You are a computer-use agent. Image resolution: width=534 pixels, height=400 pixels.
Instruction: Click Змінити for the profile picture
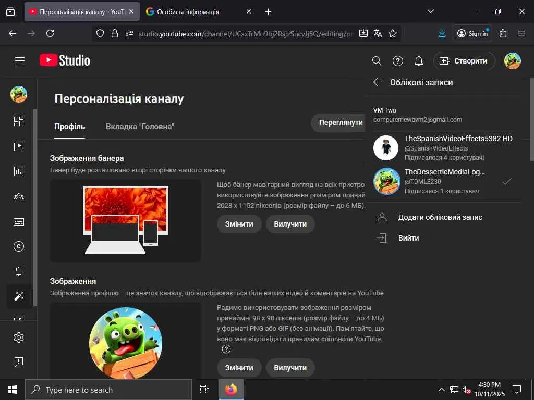(239, 368)
